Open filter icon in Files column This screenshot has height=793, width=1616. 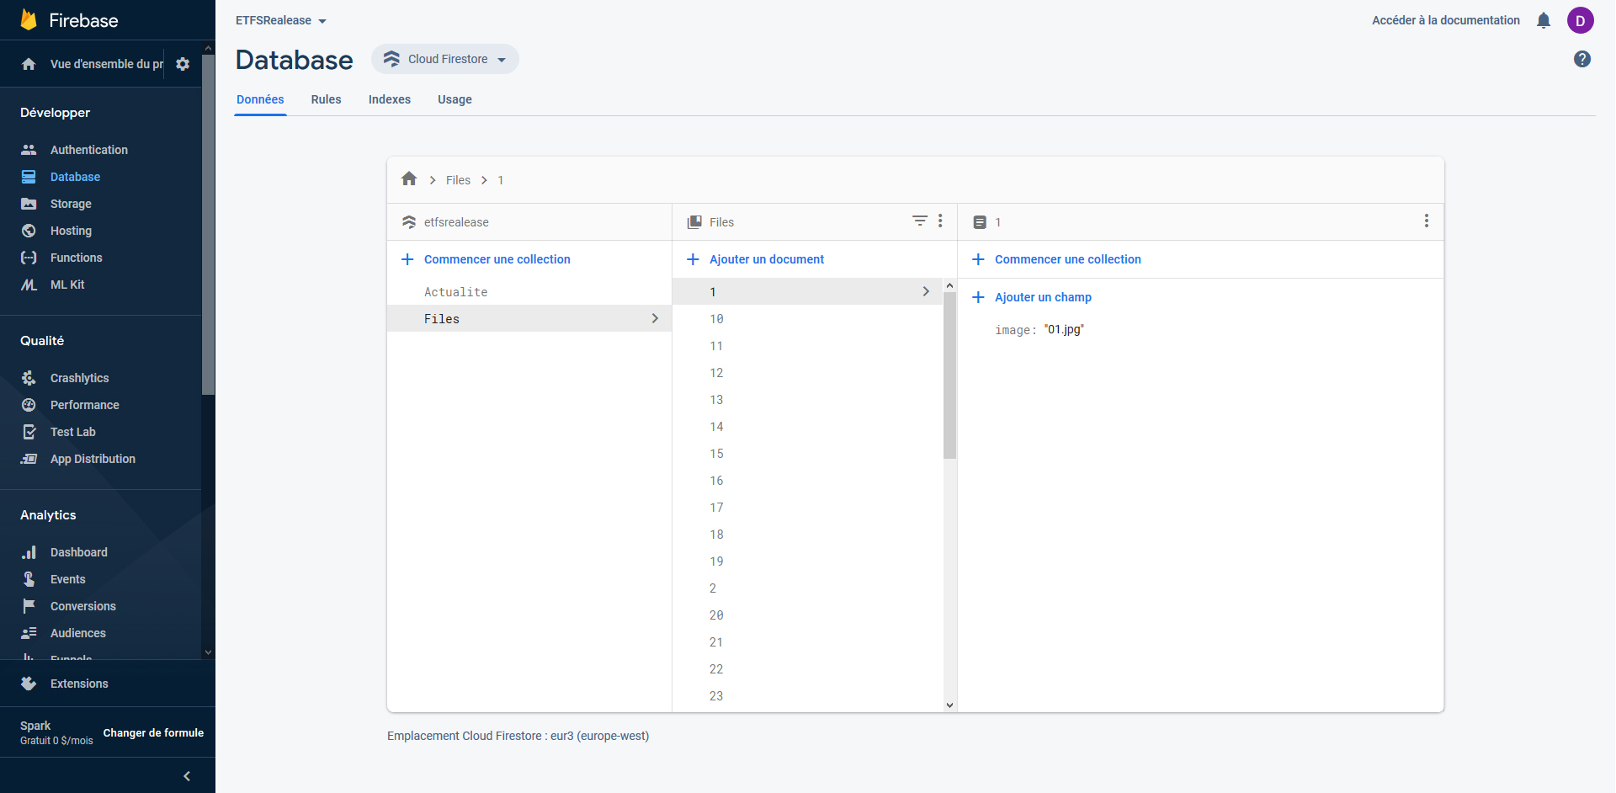tap(920, 221)
